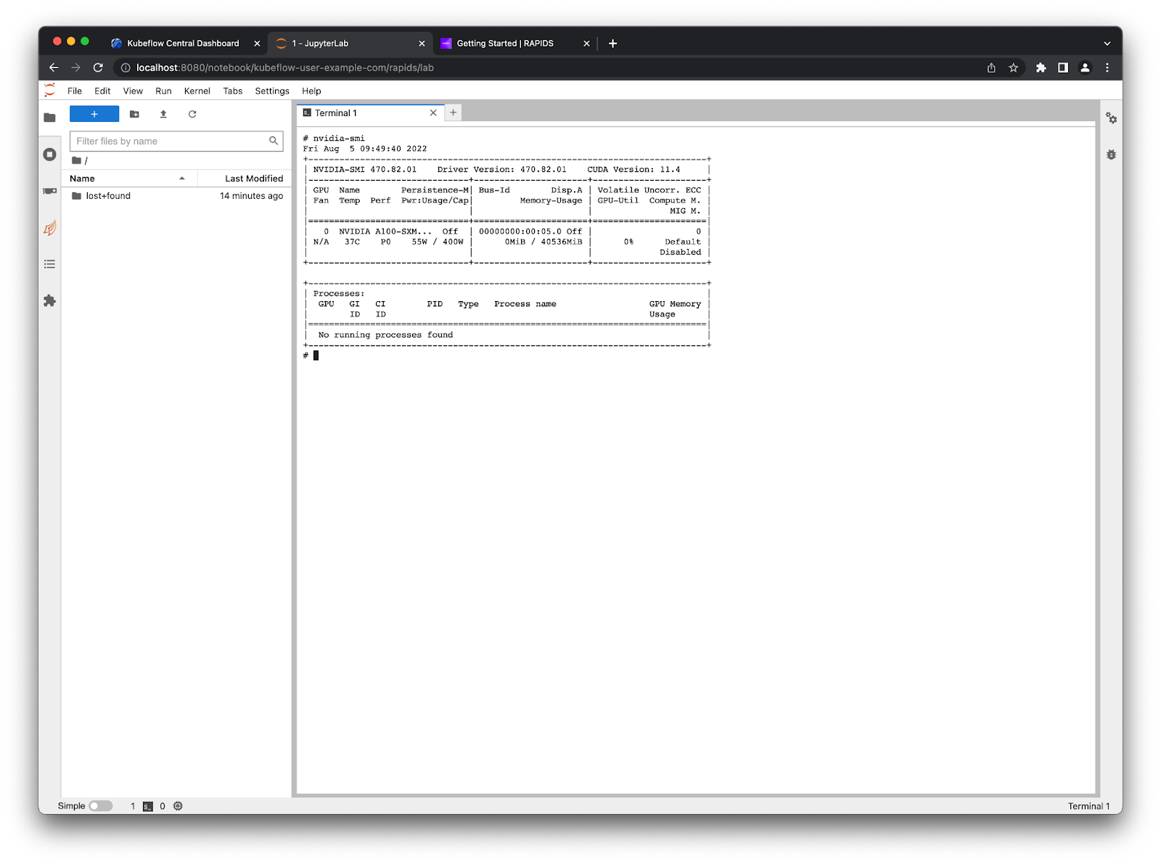Refresh the file browser list
The image size is (1161, 865).
(192, 114)
